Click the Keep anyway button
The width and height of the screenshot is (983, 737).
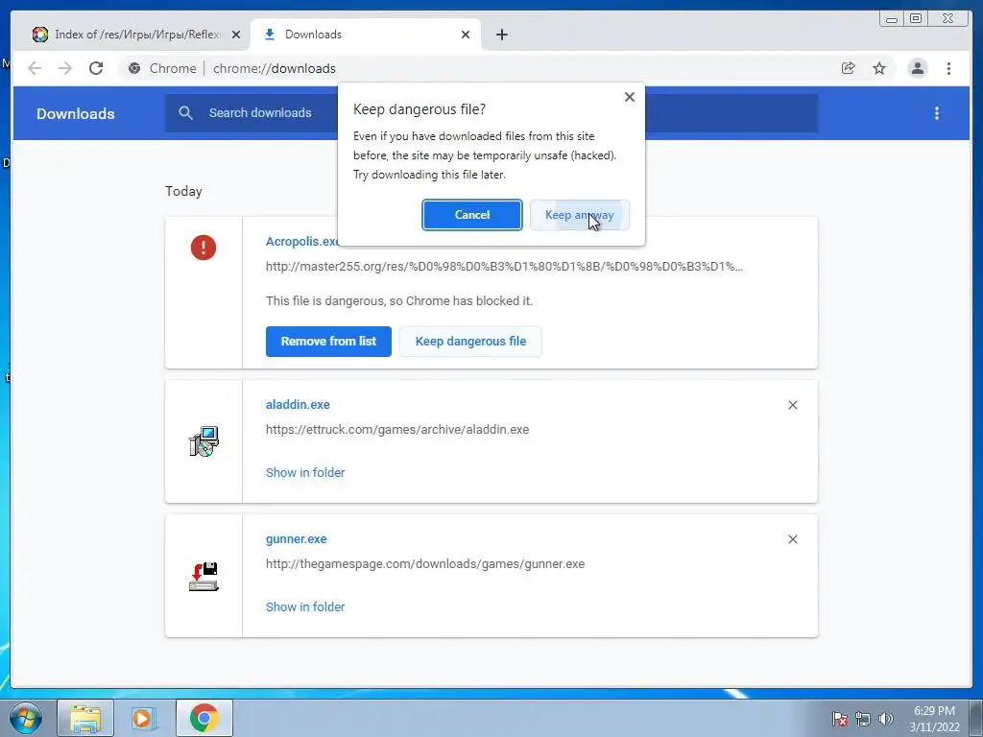click(x=579, y=215)
